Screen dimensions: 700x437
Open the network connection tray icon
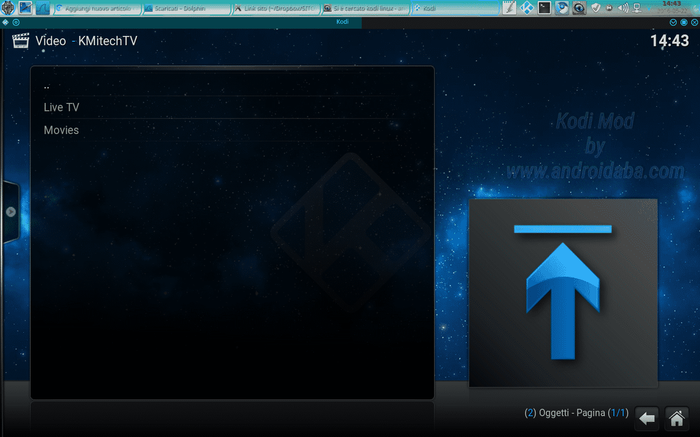637,8
